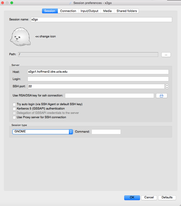This screenshot has height=206, width=181.
Task: Click the Defaults button
Action: [167, 197]
